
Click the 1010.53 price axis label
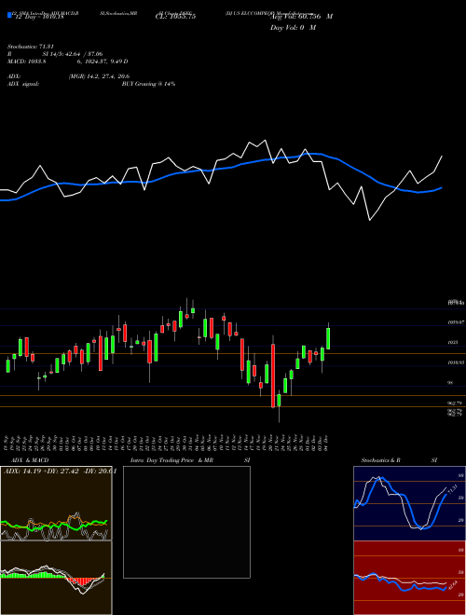[x=456, y=362]
